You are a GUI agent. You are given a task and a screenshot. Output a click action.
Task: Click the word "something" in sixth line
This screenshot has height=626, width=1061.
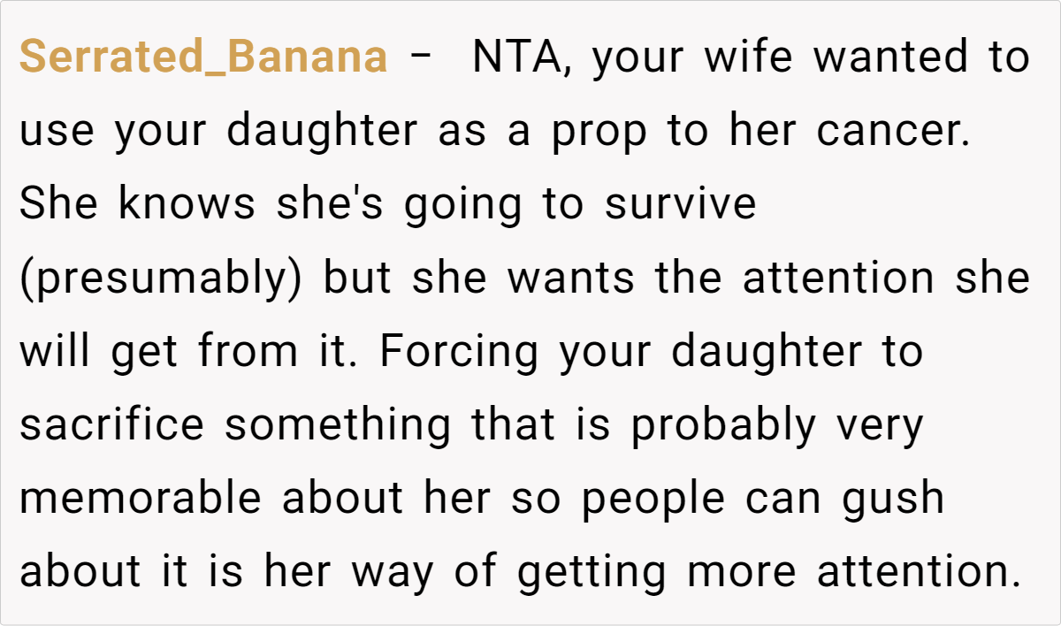(337, 424)
